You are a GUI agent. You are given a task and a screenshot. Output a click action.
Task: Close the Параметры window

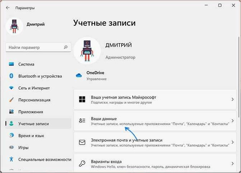[233, 5]
